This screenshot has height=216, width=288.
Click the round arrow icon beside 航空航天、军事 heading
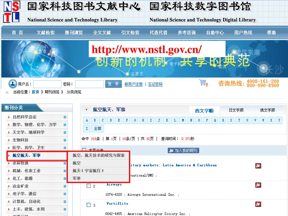click(x=86, y=110)
